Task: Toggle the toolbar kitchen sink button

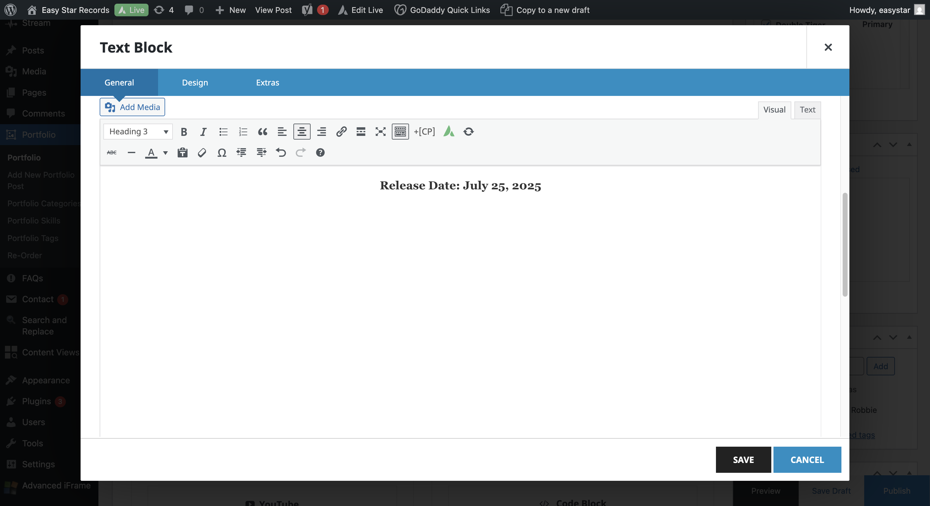Action: (x=400, y=132)
